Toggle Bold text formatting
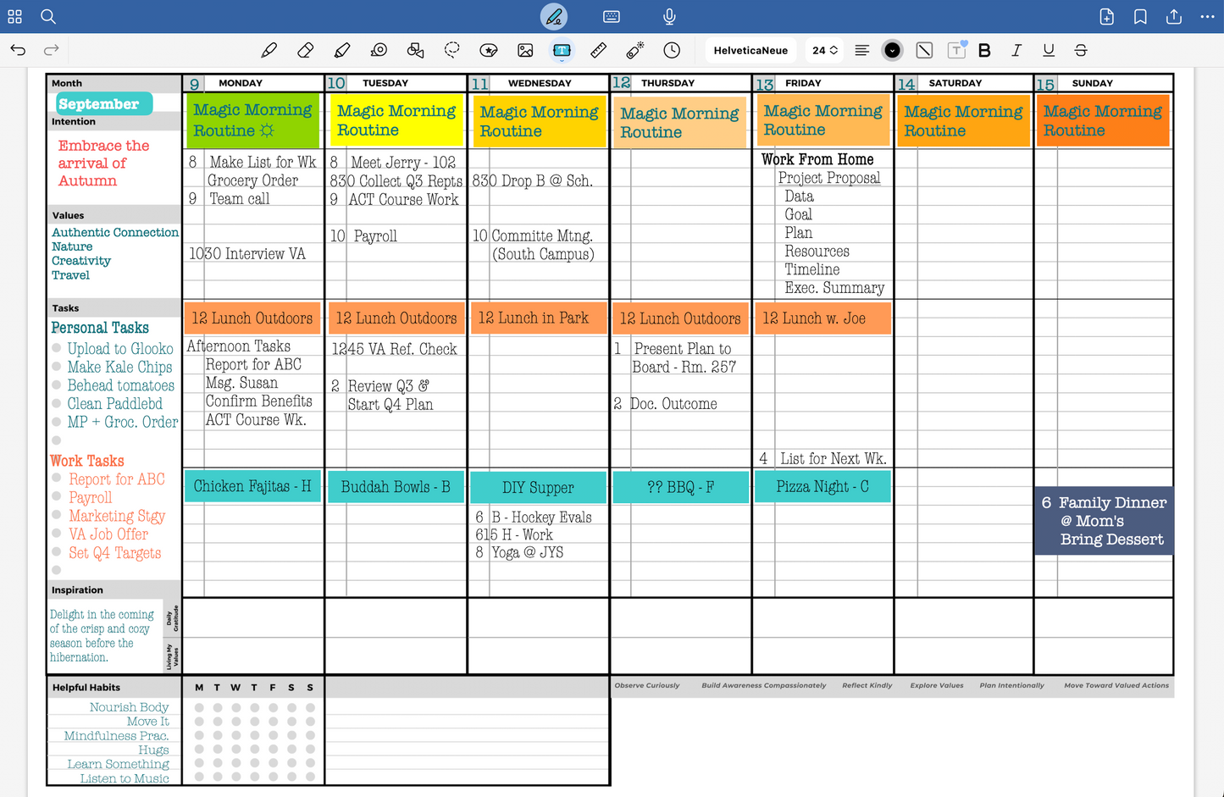The image size is (1224, 797). click(984, 51)
